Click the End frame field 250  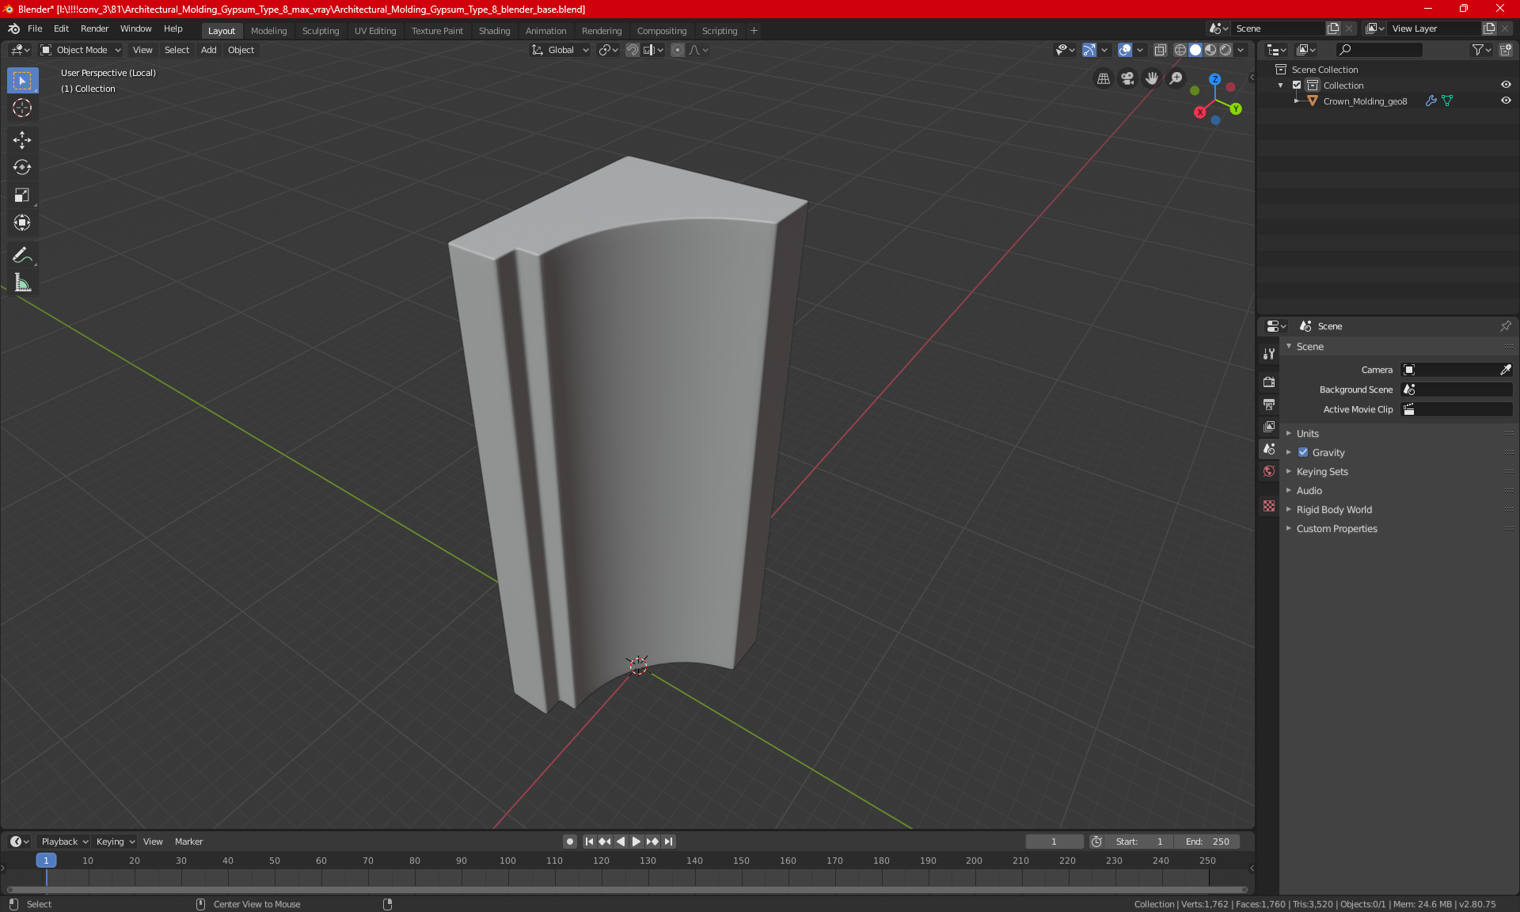click(1207, 842)
